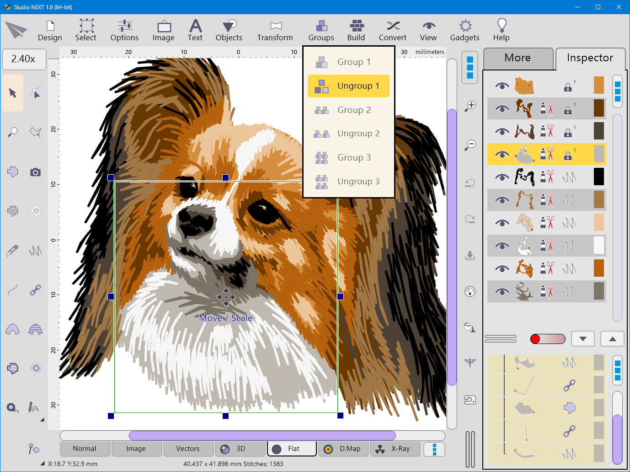
Task: Hide the black stitch object layer
Action: (x=502, y=177)
